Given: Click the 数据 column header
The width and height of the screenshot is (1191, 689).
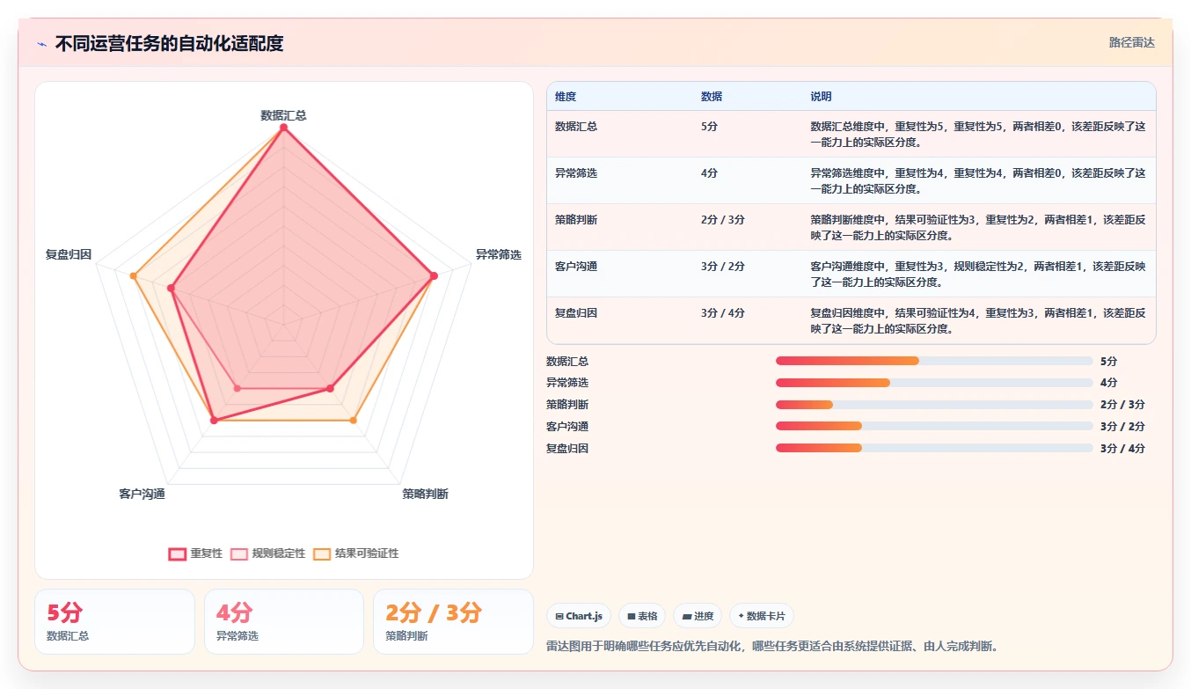Looking at the screenshot, I should tap(712, 97).
